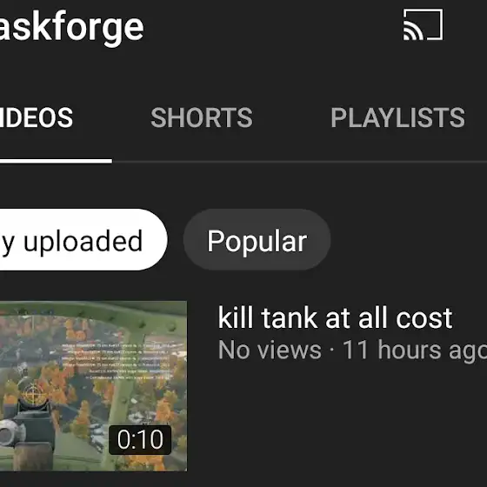Image resolution: width=487 pixels, height=487 pixels.
Task: Click the chat text overlay inside thumbnail
Action: click(x=117, y=361)
